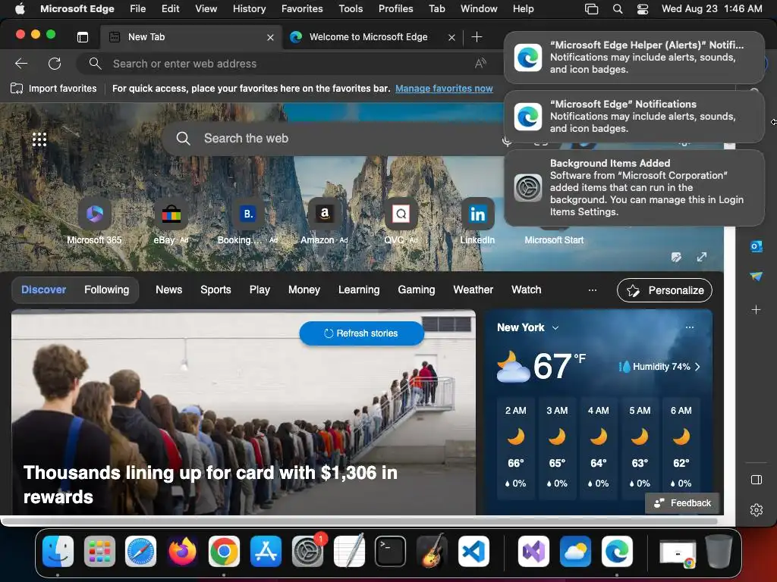Open Spotlight search in menu bar
This screenshot has height=582, width=777.
[x=618, y=9]
